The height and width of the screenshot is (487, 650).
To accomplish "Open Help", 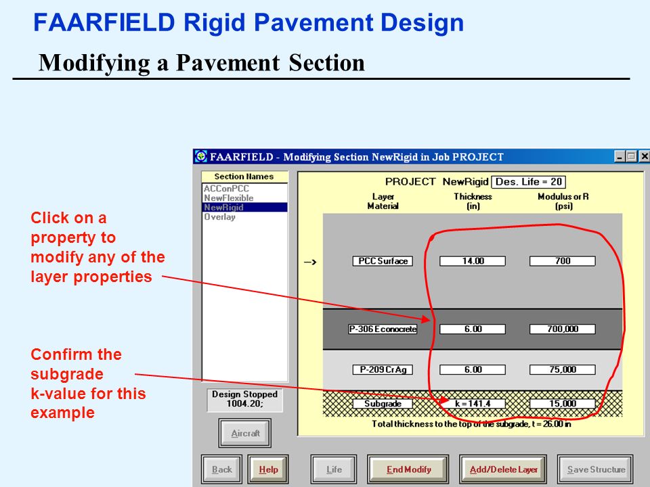I will (x=268, y=469).
